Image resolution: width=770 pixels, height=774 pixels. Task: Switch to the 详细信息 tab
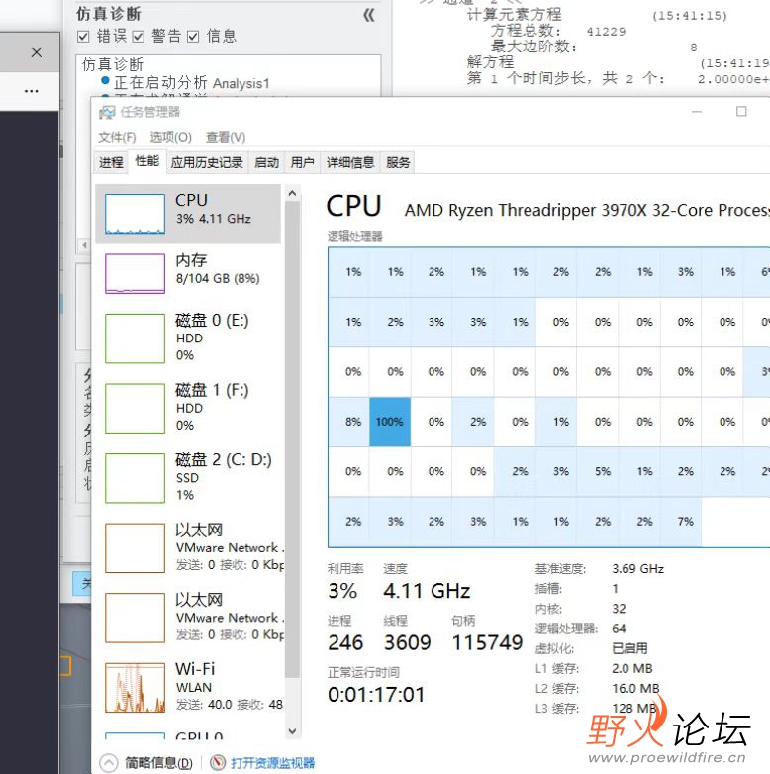pos(350,163)
